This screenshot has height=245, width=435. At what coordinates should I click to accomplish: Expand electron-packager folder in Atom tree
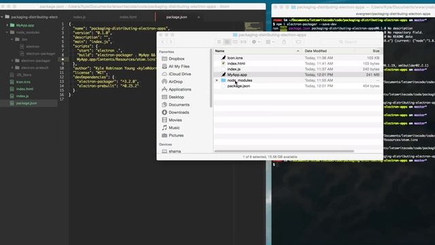[12, 61]
